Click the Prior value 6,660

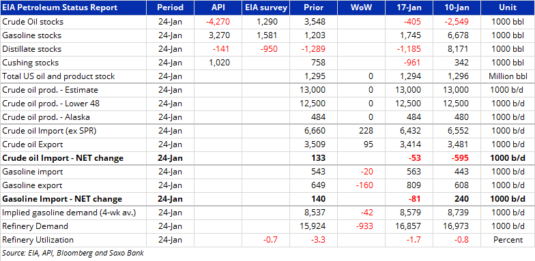(315, 131)
